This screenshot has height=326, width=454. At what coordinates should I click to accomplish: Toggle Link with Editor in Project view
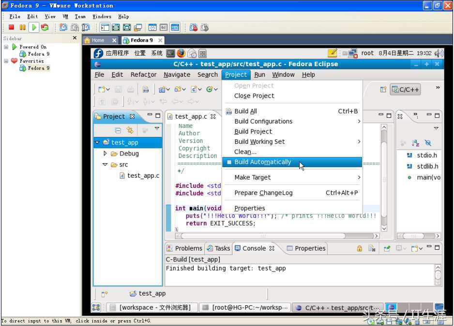[x=130, y=129]
